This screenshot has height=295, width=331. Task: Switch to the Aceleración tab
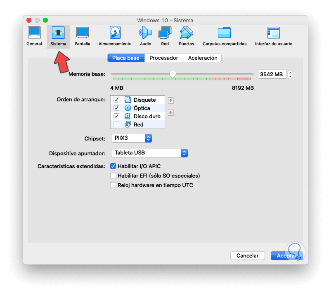coord(203,58)
